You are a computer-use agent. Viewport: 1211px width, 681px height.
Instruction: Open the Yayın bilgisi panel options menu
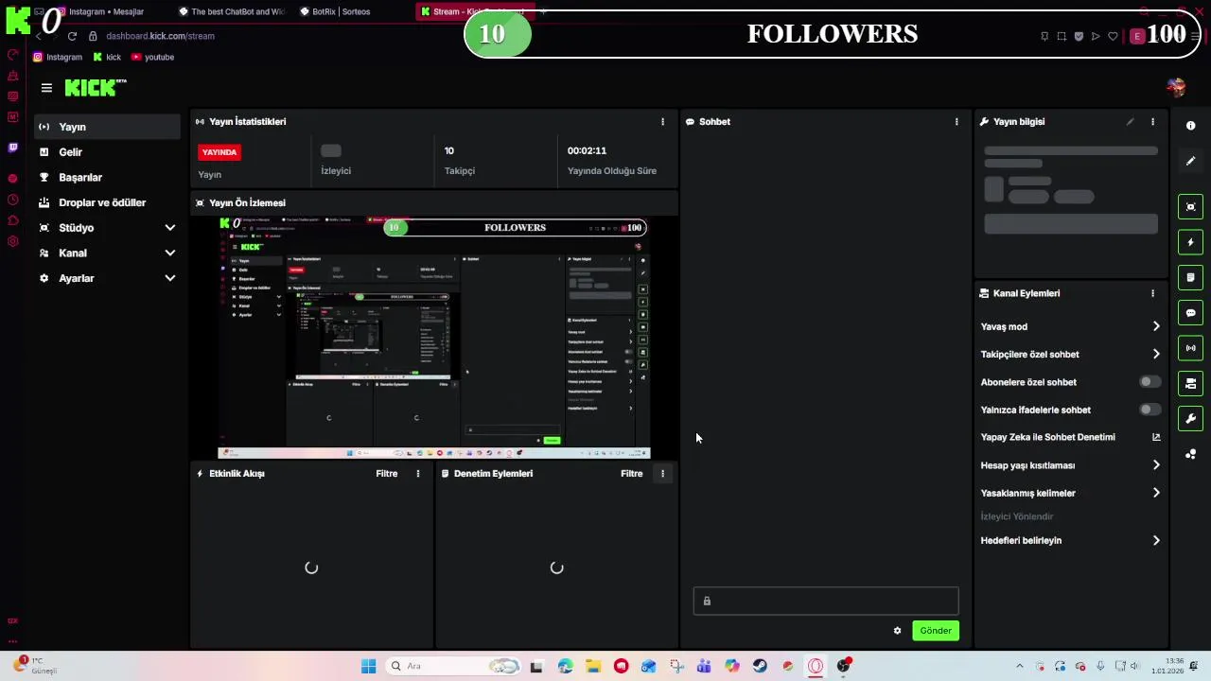1152,122
